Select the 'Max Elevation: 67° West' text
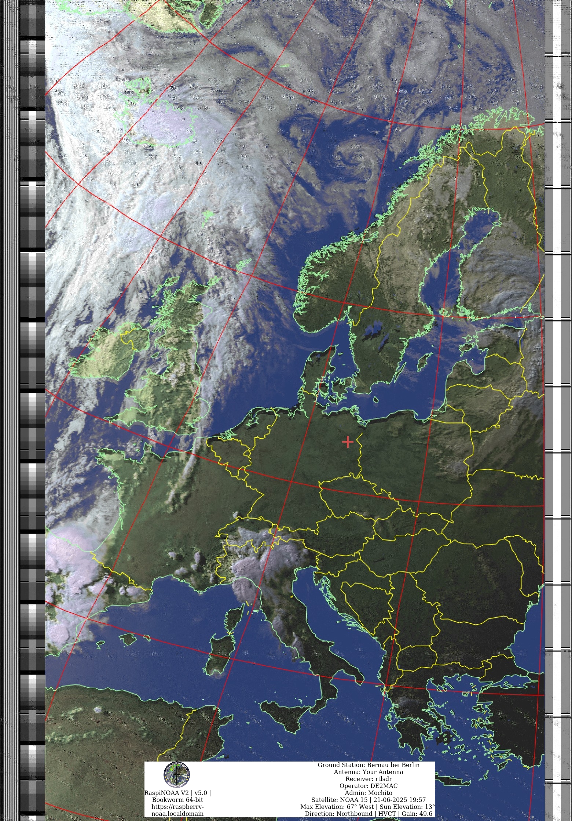The width and height of the screenshot is (572, 821). click(x=338, y=807)
